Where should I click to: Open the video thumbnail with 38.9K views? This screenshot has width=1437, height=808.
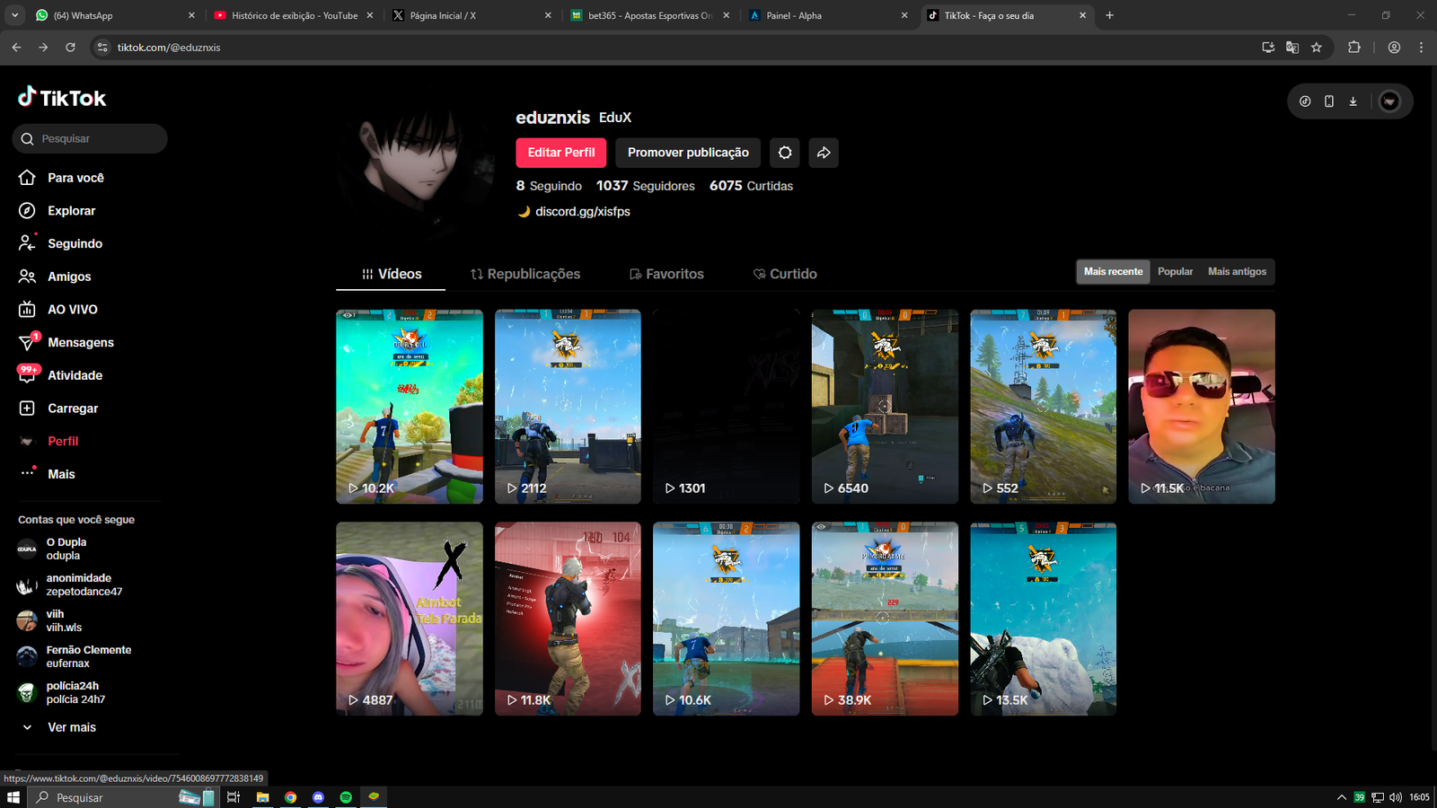885,619
